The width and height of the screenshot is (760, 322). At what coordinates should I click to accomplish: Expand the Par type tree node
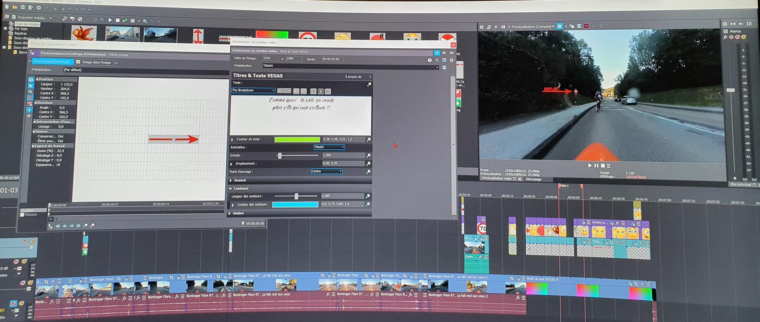coord(6,29)
